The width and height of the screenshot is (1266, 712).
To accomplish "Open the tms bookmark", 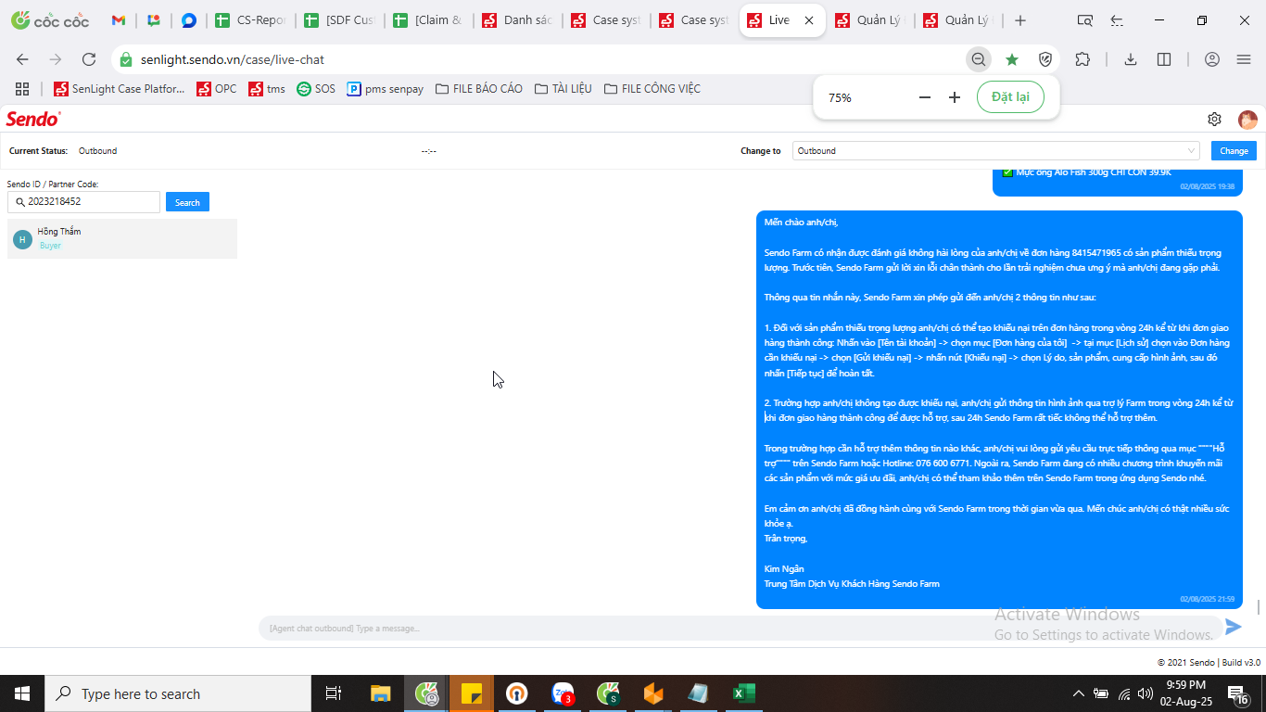I will point(267,89).
